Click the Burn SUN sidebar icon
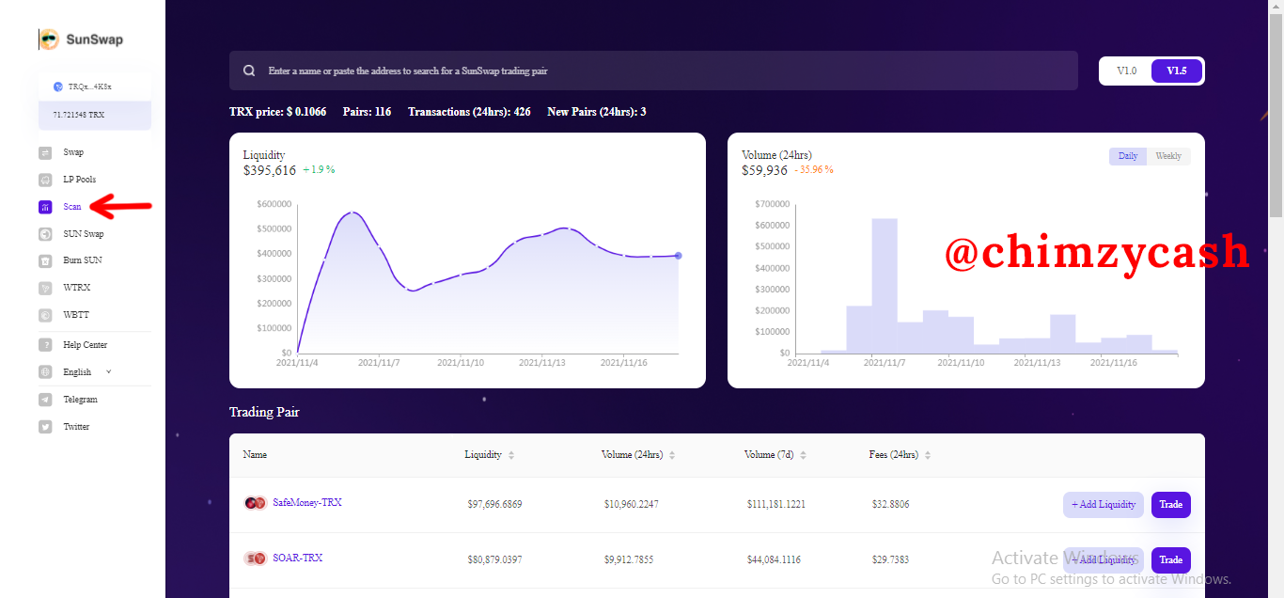The image size is (1284, 598). click(45, 260)
